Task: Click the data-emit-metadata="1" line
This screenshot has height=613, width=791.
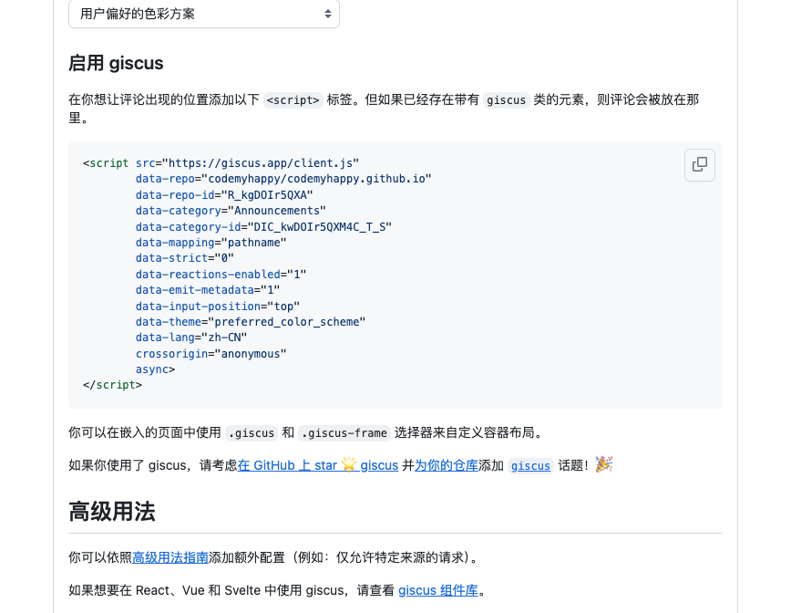Action: click(208, 290)
